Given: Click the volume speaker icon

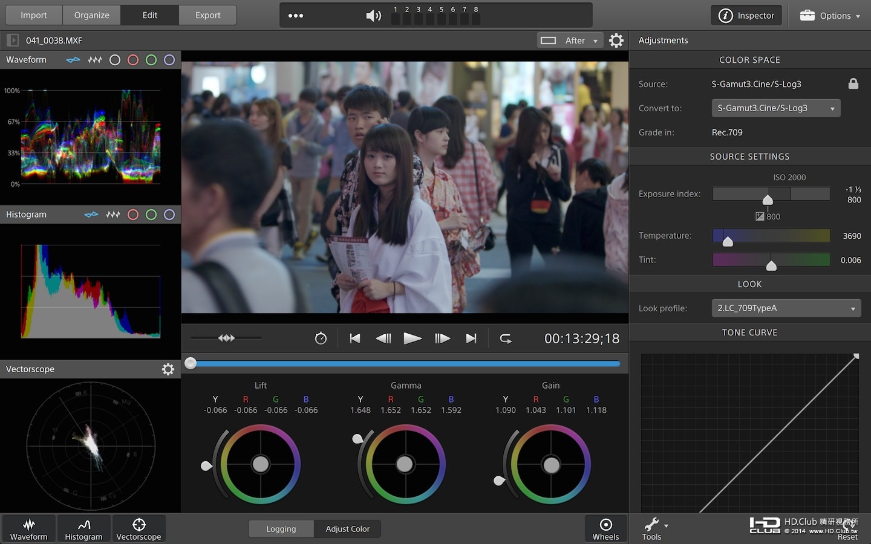Looking at the screenshot, I should pyautogui.click(x=373, y=16).
